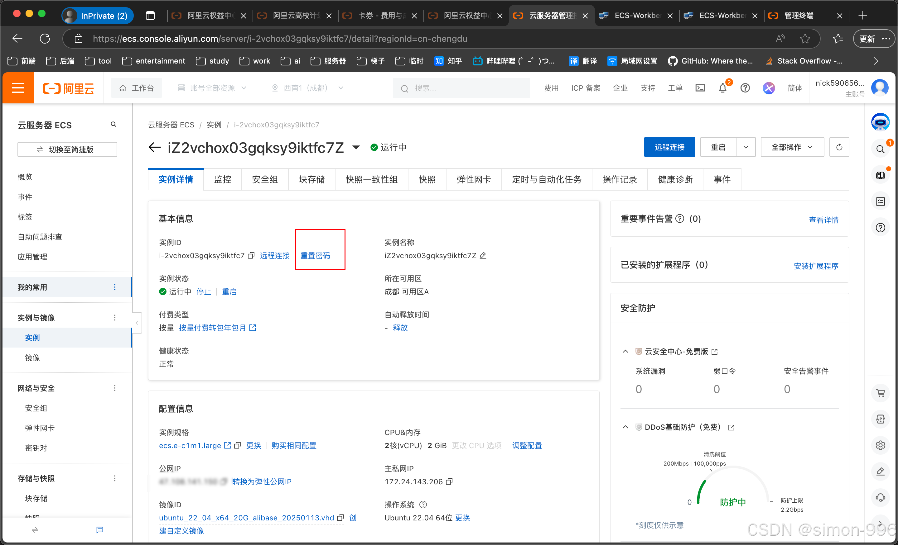Collapse the 云安全中心-免费版 section
The image size is (898, 545).
click(x=625, y=352)
